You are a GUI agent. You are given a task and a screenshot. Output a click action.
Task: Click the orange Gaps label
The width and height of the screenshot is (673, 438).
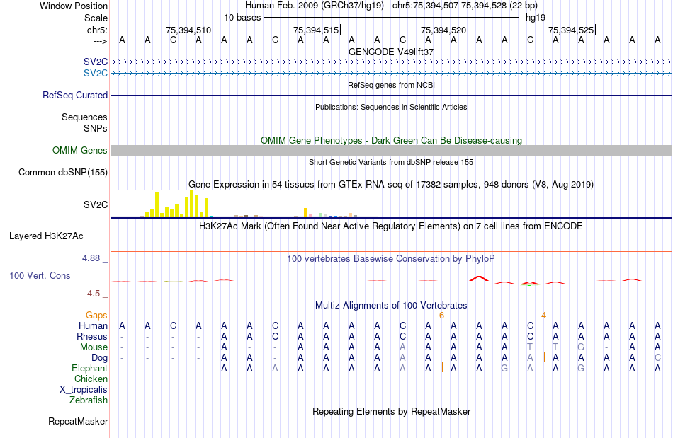pos(96,315)
